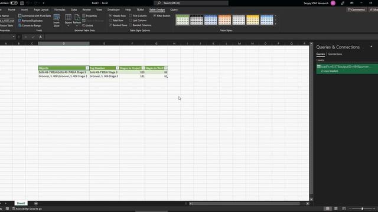Toggle the Header Row checkbox

110,16
